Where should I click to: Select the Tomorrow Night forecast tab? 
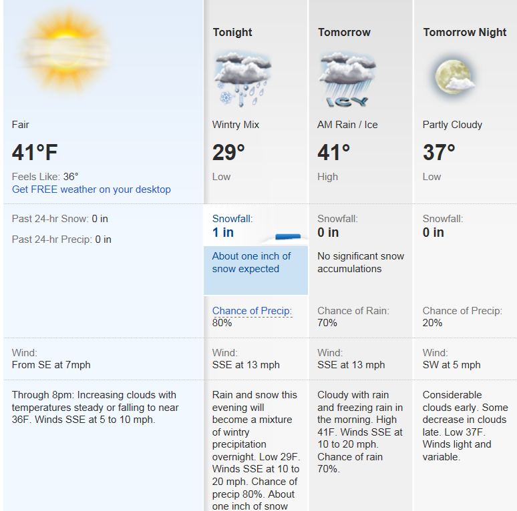click(464, 32)
